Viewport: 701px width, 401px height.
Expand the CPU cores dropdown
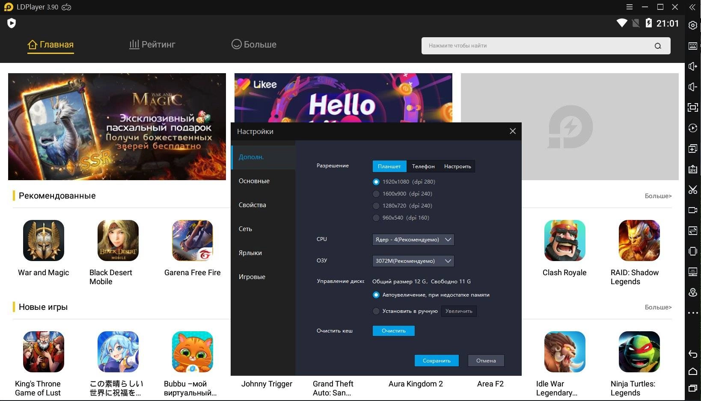413,240
